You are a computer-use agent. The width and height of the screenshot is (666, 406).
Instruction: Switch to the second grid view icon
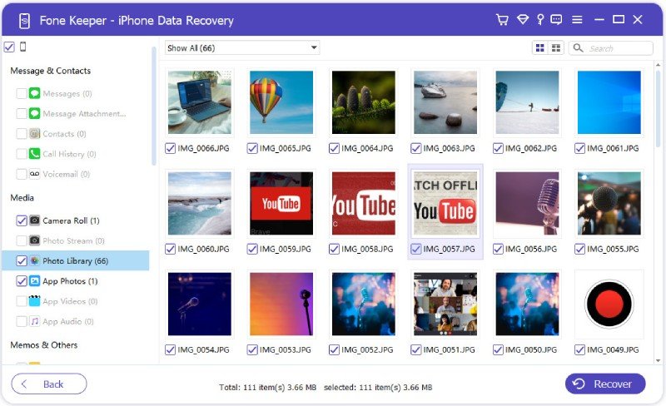(x=556, y=48)
